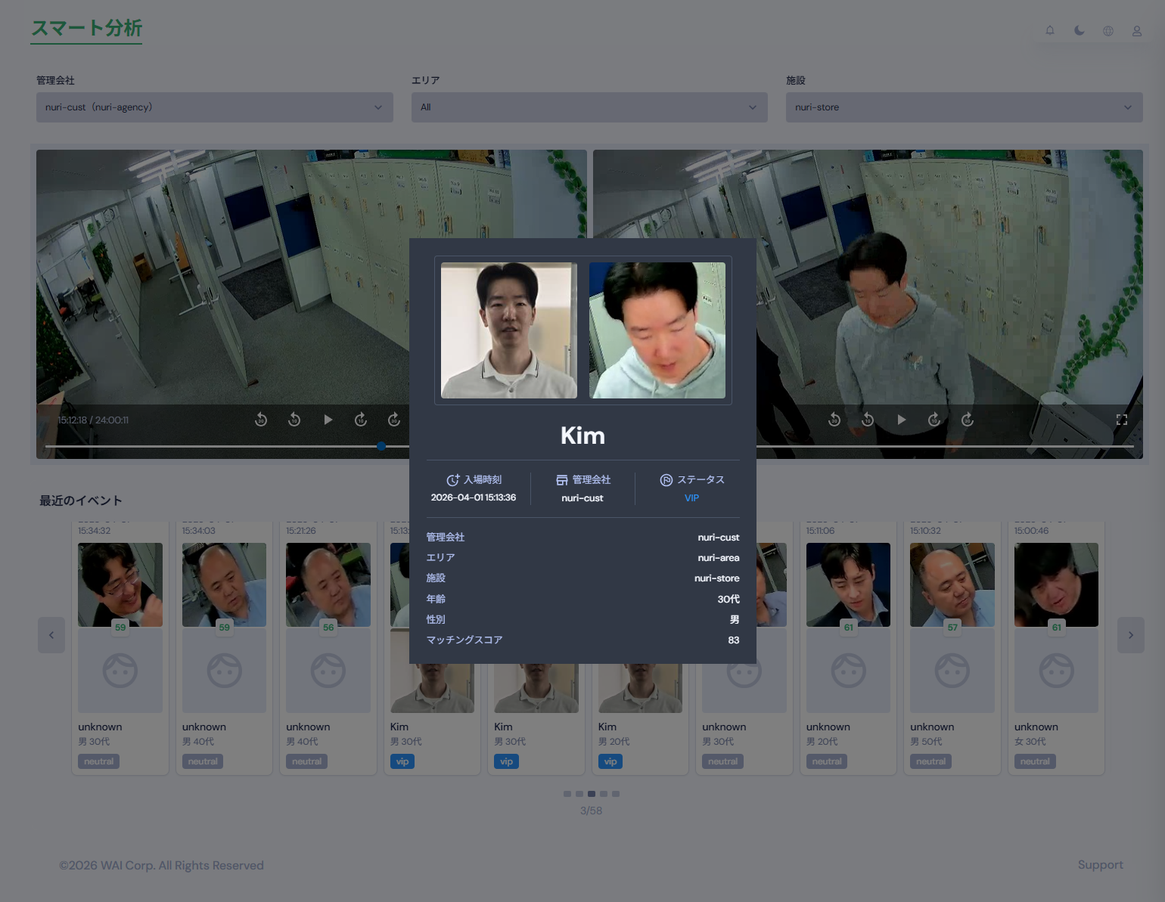Open the 15:34:32 event face thumbnail

[x=120, y=584]
